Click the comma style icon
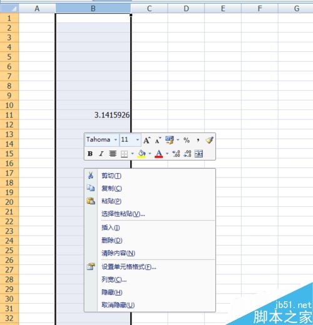Viewport: 313px width, 325px height. tap(198, 140)
